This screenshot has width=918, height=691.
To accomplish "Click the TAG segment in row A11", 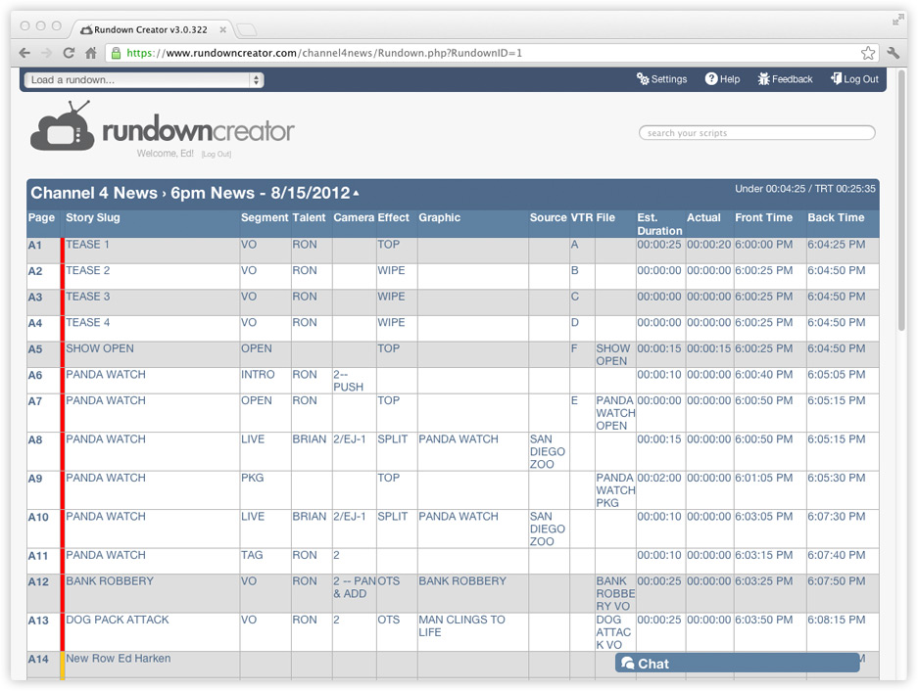I will [252, 555].
